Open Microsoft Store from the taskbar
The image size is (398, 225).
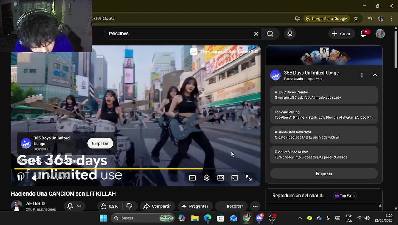pyautogui.click(x=220, y=218)
